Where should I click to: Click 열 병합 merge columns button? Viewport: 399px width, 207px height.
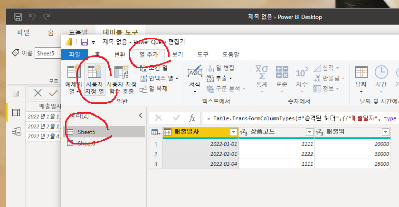pos(220,68)
